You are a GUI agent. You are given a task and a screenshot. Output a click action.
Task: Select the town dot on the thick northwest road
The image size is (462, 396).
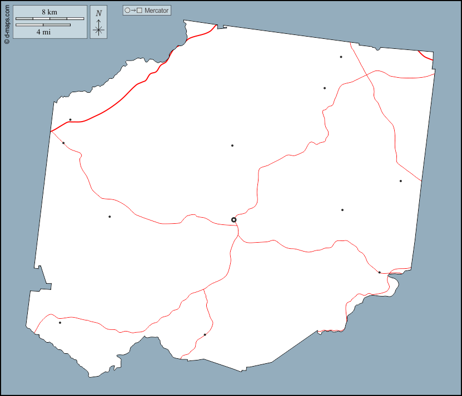click(70, 119)
